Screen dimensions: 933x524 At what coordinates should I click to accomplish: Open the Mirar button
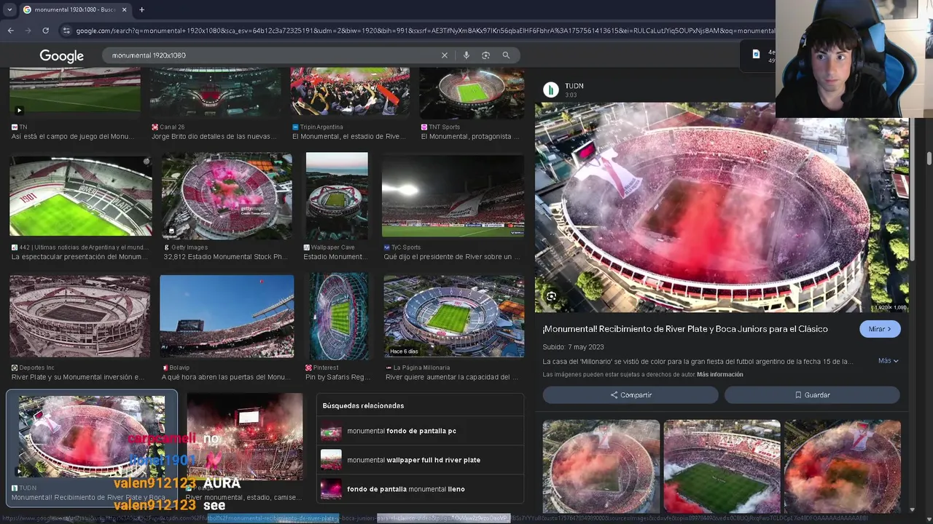click(880, 329)
